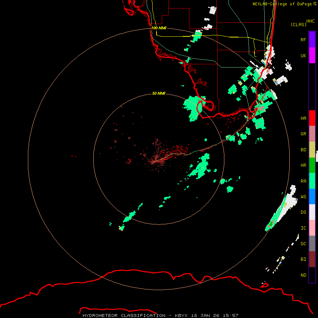Screen dimensions: 318x318
Task: Click the 'GC' legend label
Action: pos(304,244)
